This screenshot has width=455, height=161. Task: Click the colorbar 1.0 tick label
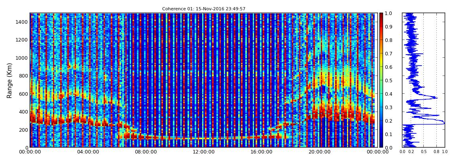tap(388, 13)
